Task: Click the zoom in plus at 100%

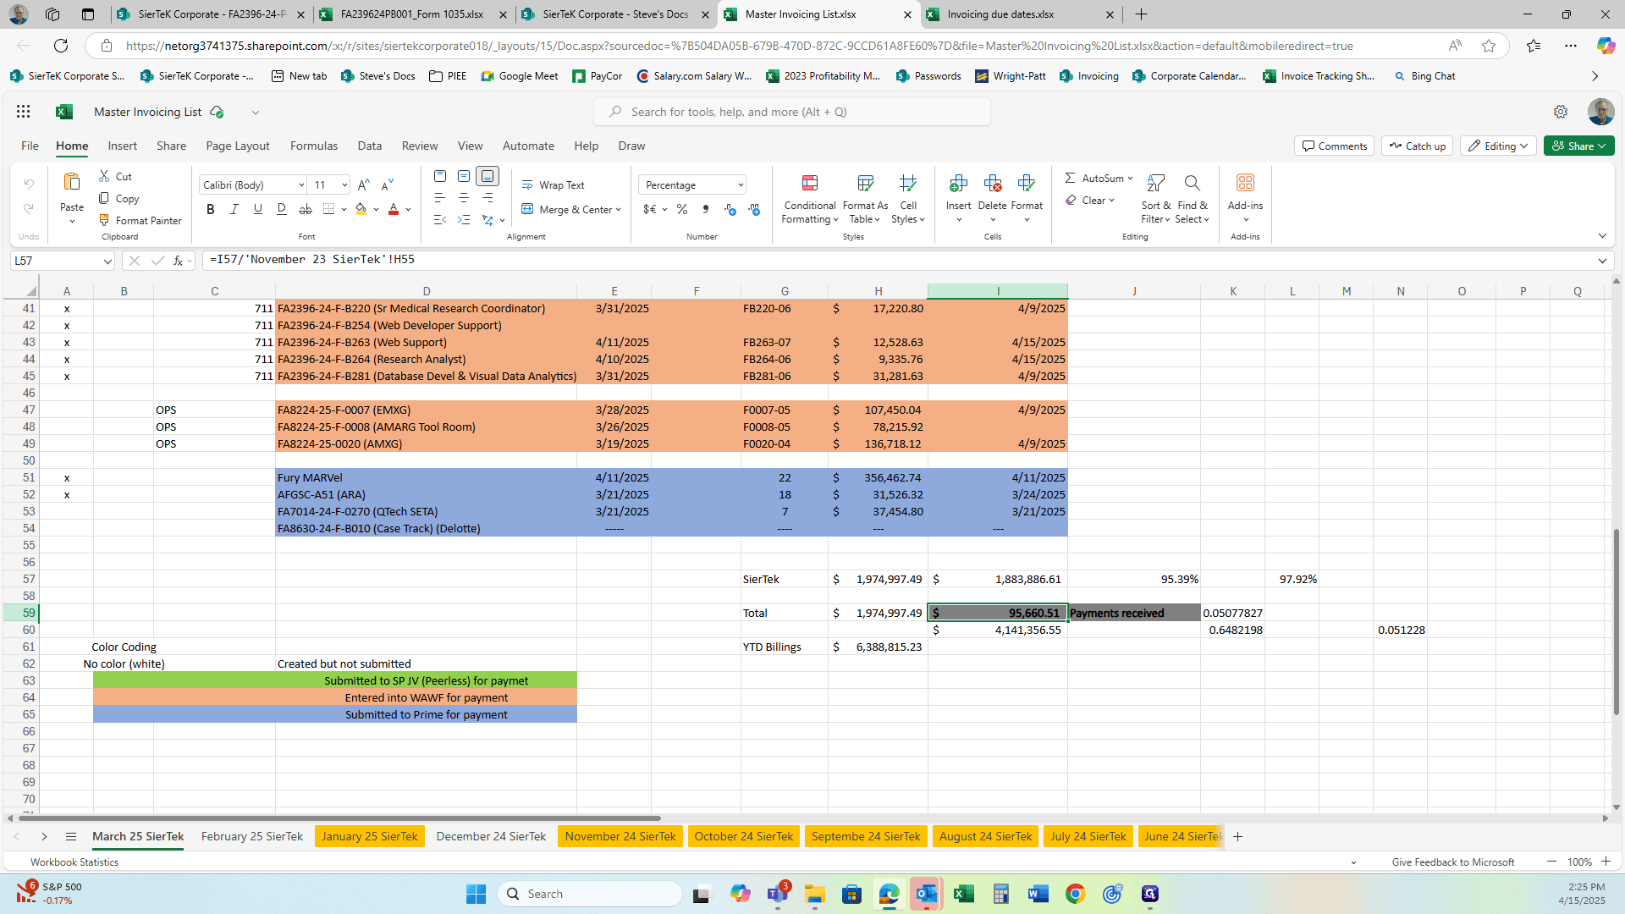Action: (x=1606, y=862)
